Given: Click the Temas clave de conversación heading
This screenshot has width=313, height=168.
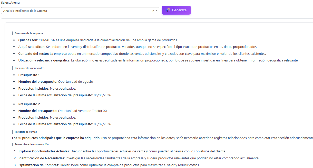Looking at the screenshot, I should tap(32, 144).
